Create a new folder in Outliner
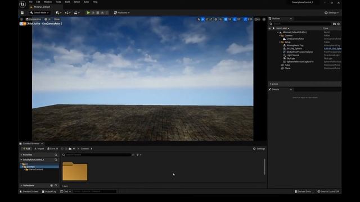This screenshot has height=202, width=360. (x=334, y=24)
